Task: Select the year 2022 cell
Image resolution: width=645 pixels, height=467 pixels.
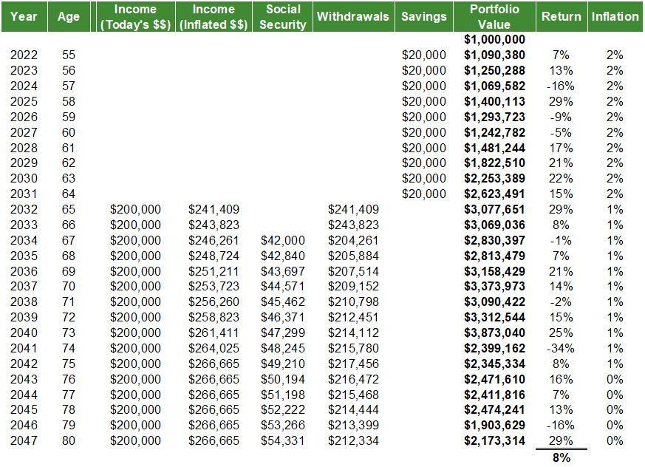Action: click(x=24, y=55)
